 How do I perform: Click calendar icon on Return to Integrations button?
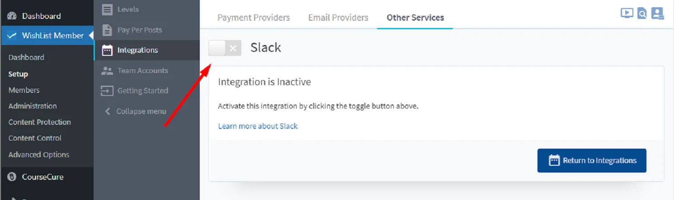pyautogui.click(x=554, y=160)
